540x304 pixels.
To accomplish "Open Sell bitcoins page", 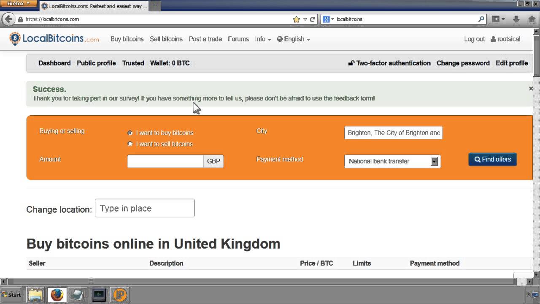I will coord(166,39).
